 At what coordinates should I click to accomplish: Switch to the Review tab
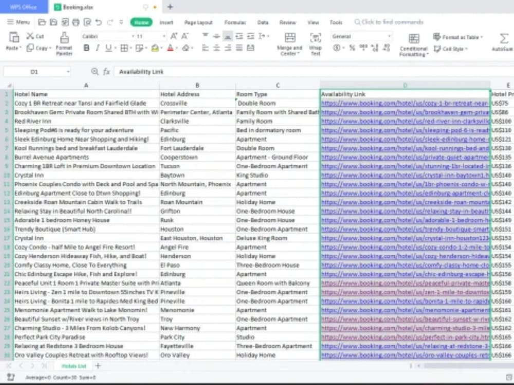pyautogui.click(x=287, y=22)
